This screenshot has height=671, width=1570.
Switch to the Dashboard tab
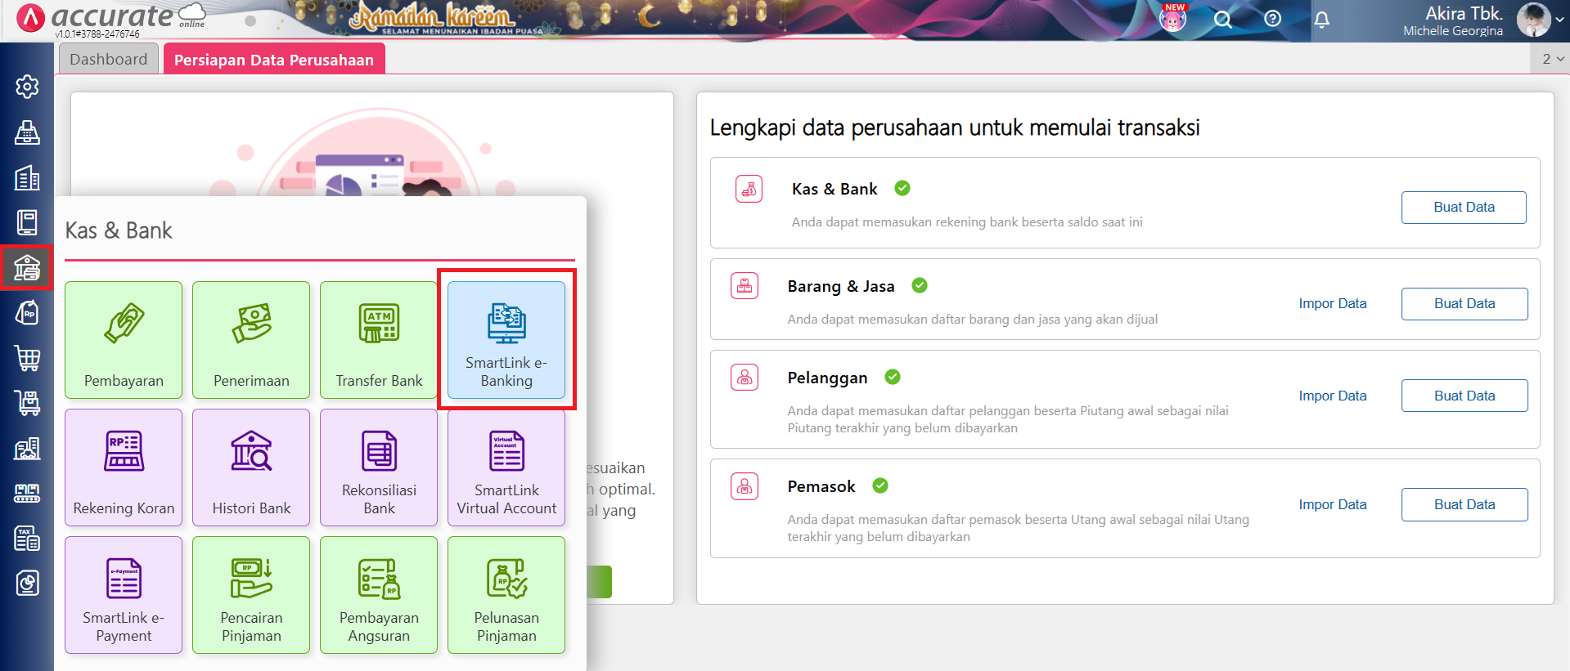[109, 60]
